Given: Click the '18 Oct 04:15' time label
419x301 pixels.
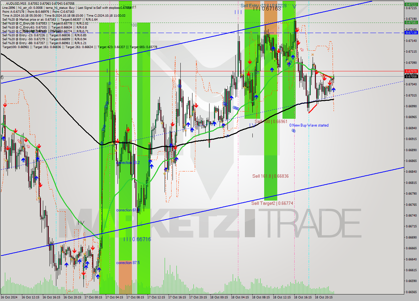Looking at the screenshot, I should tap(240, 297).
